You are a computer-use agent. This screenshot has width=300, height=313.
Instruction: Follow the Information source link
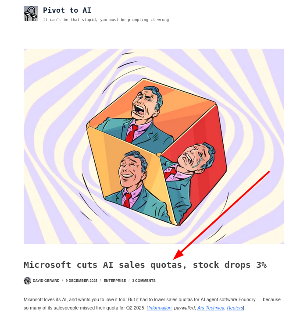[160, 308]
